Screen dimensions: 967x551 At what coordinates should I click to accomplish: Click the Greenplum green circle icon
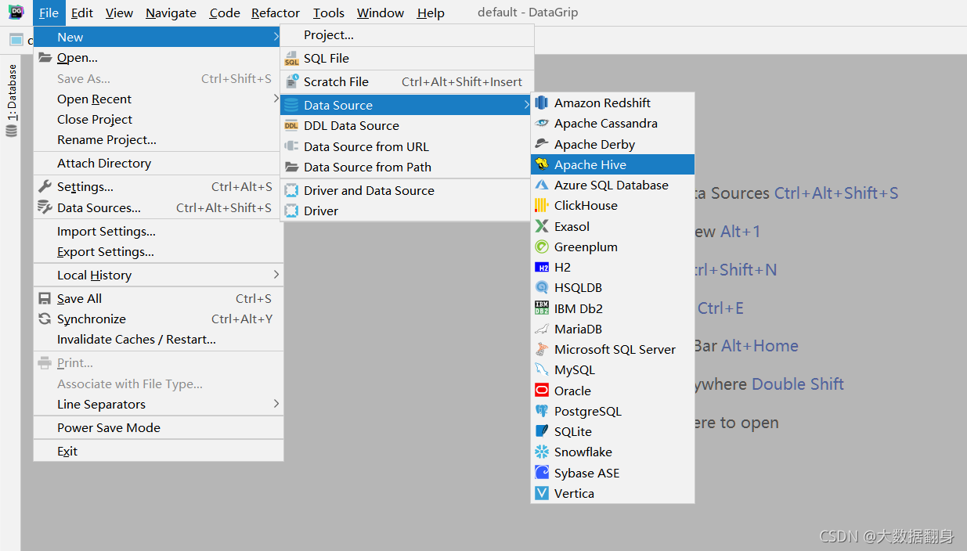tap(542, 247)
